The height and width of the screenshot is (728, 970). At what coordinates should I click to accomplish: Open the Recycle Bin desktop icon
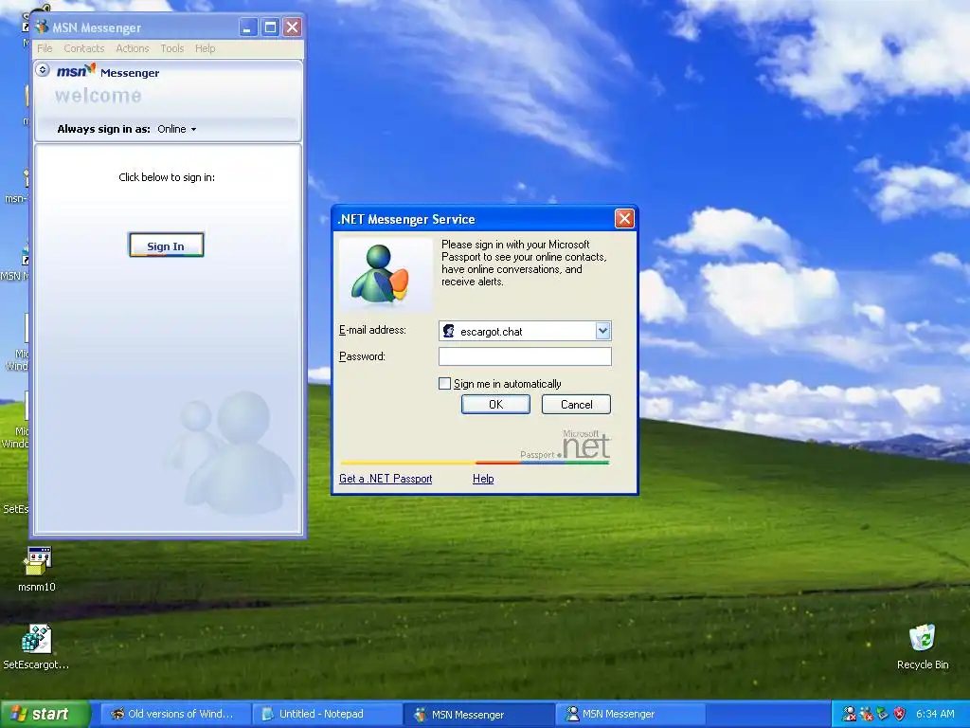923,646
